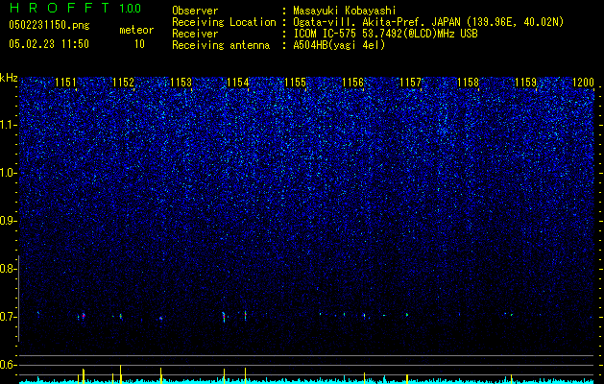Click the 1156 time axis label
Viewport: 604px width, 384px height.
[352, 82]
